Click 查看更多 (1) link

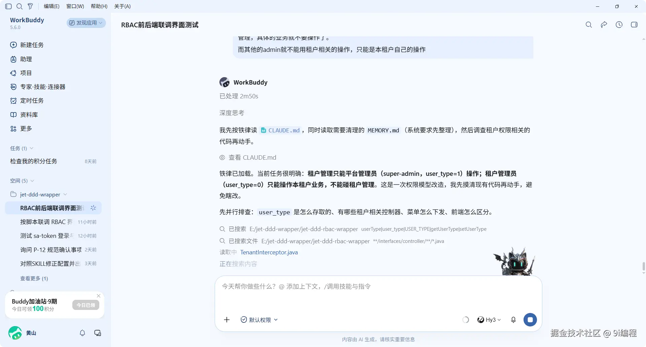click(34, 279)
